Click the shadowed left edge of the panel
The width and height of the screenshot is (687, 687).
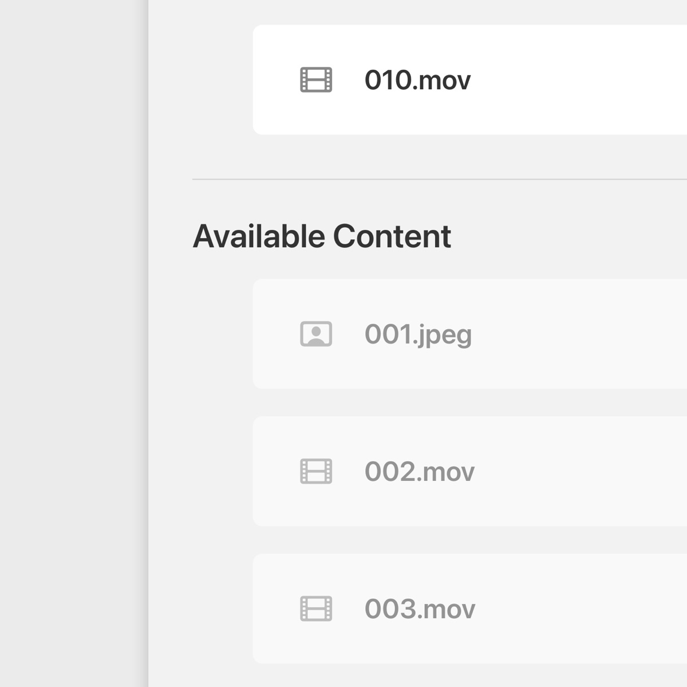pyautogui.click(x=149, y=343)
